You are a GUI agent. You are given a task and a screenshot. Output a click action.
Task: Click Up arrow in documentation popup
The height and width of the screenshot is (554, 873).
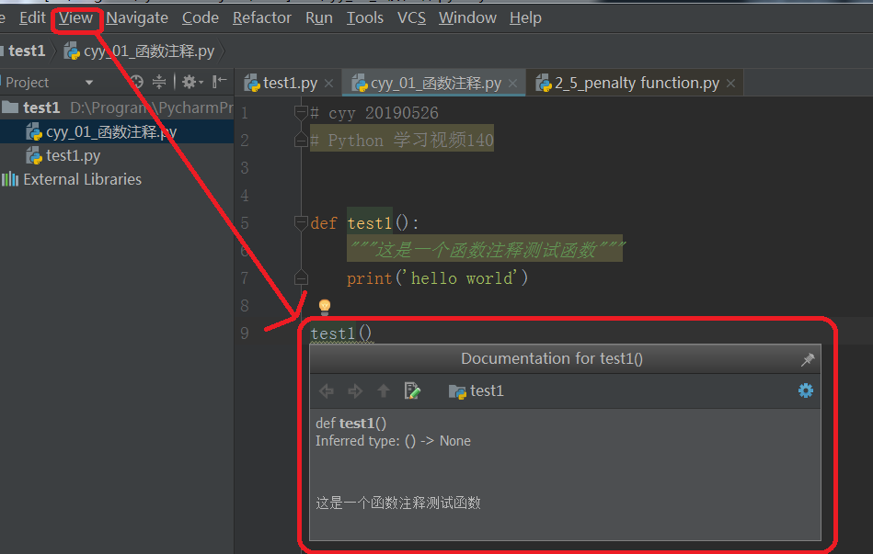point(384,390)
